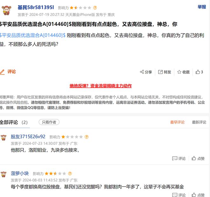Like 股友3715E26v92's comment
Image resolution: width=210 pixels, height=197 pixels.
[x=194, y=158]
